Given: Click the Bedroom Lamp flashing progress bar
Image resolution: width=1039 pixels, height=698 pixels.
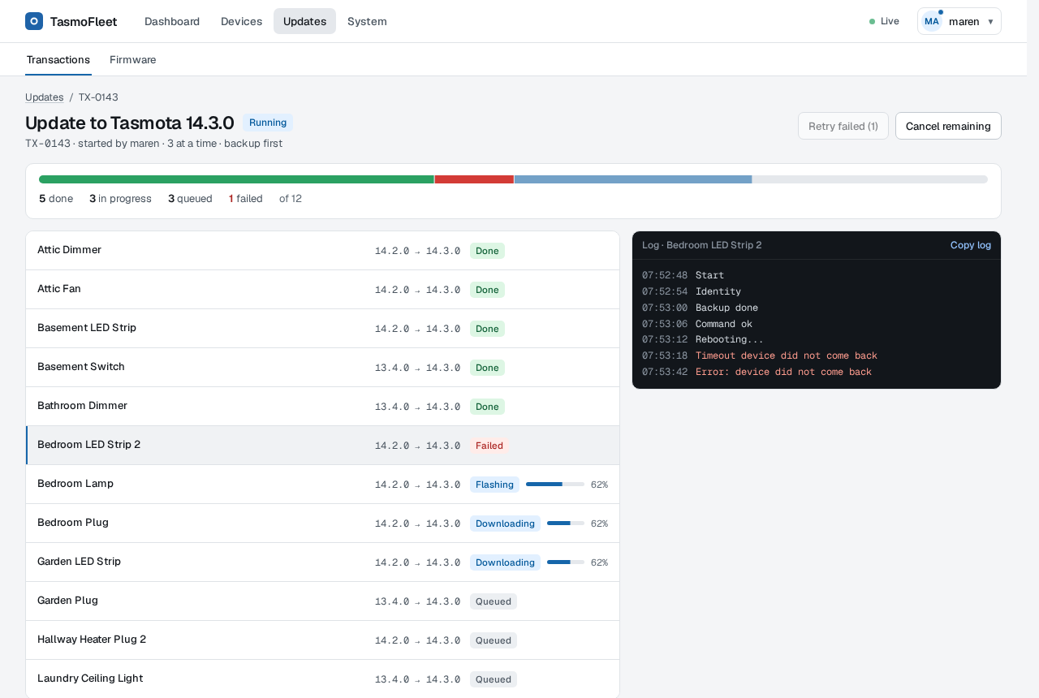Looking at the screenshot, I should click(555, 485).
